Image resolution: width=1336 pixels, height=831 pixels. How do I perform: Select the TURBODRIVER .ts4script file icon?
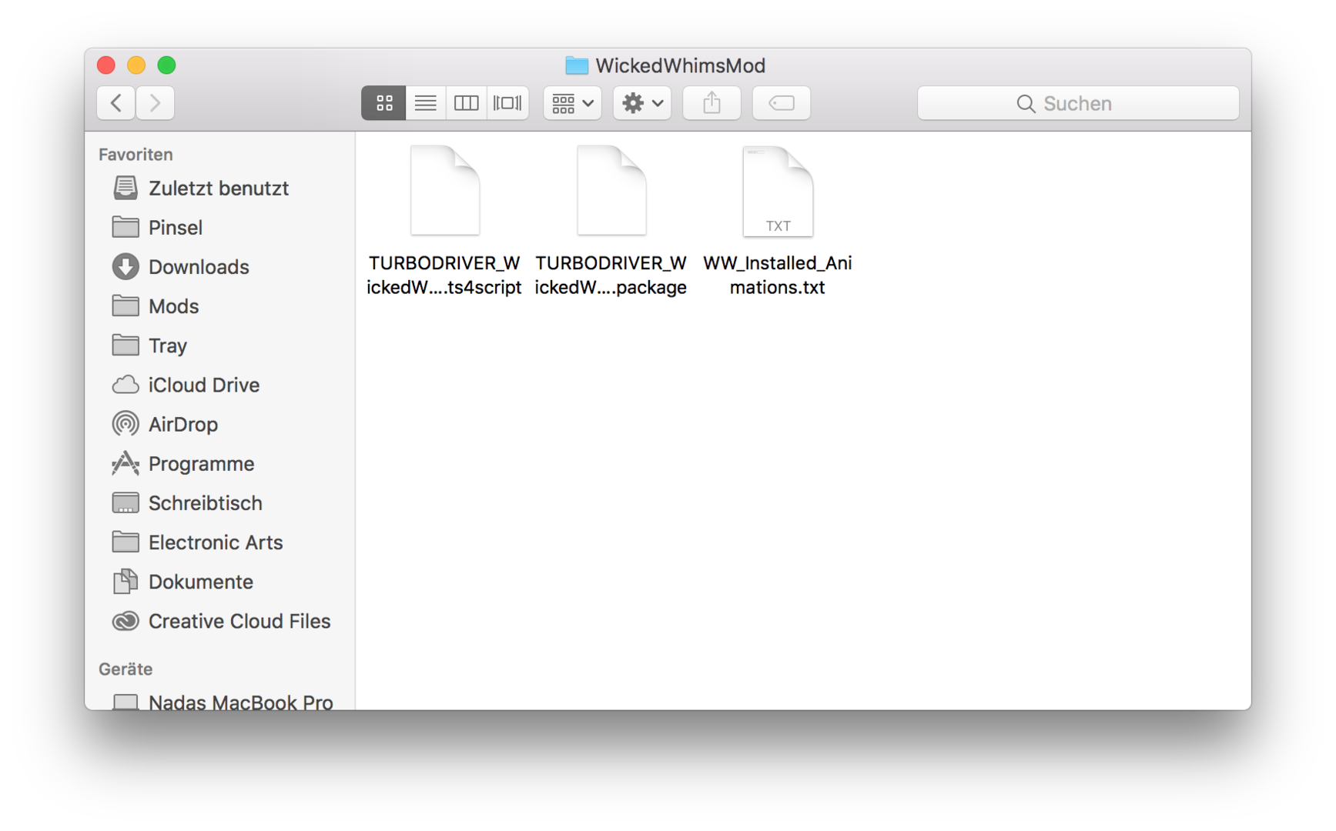(445, 190)
